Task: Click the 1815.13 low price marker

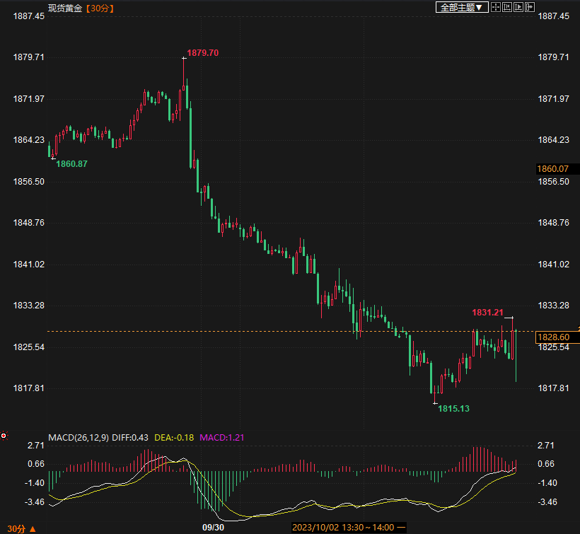Action: 453,409
